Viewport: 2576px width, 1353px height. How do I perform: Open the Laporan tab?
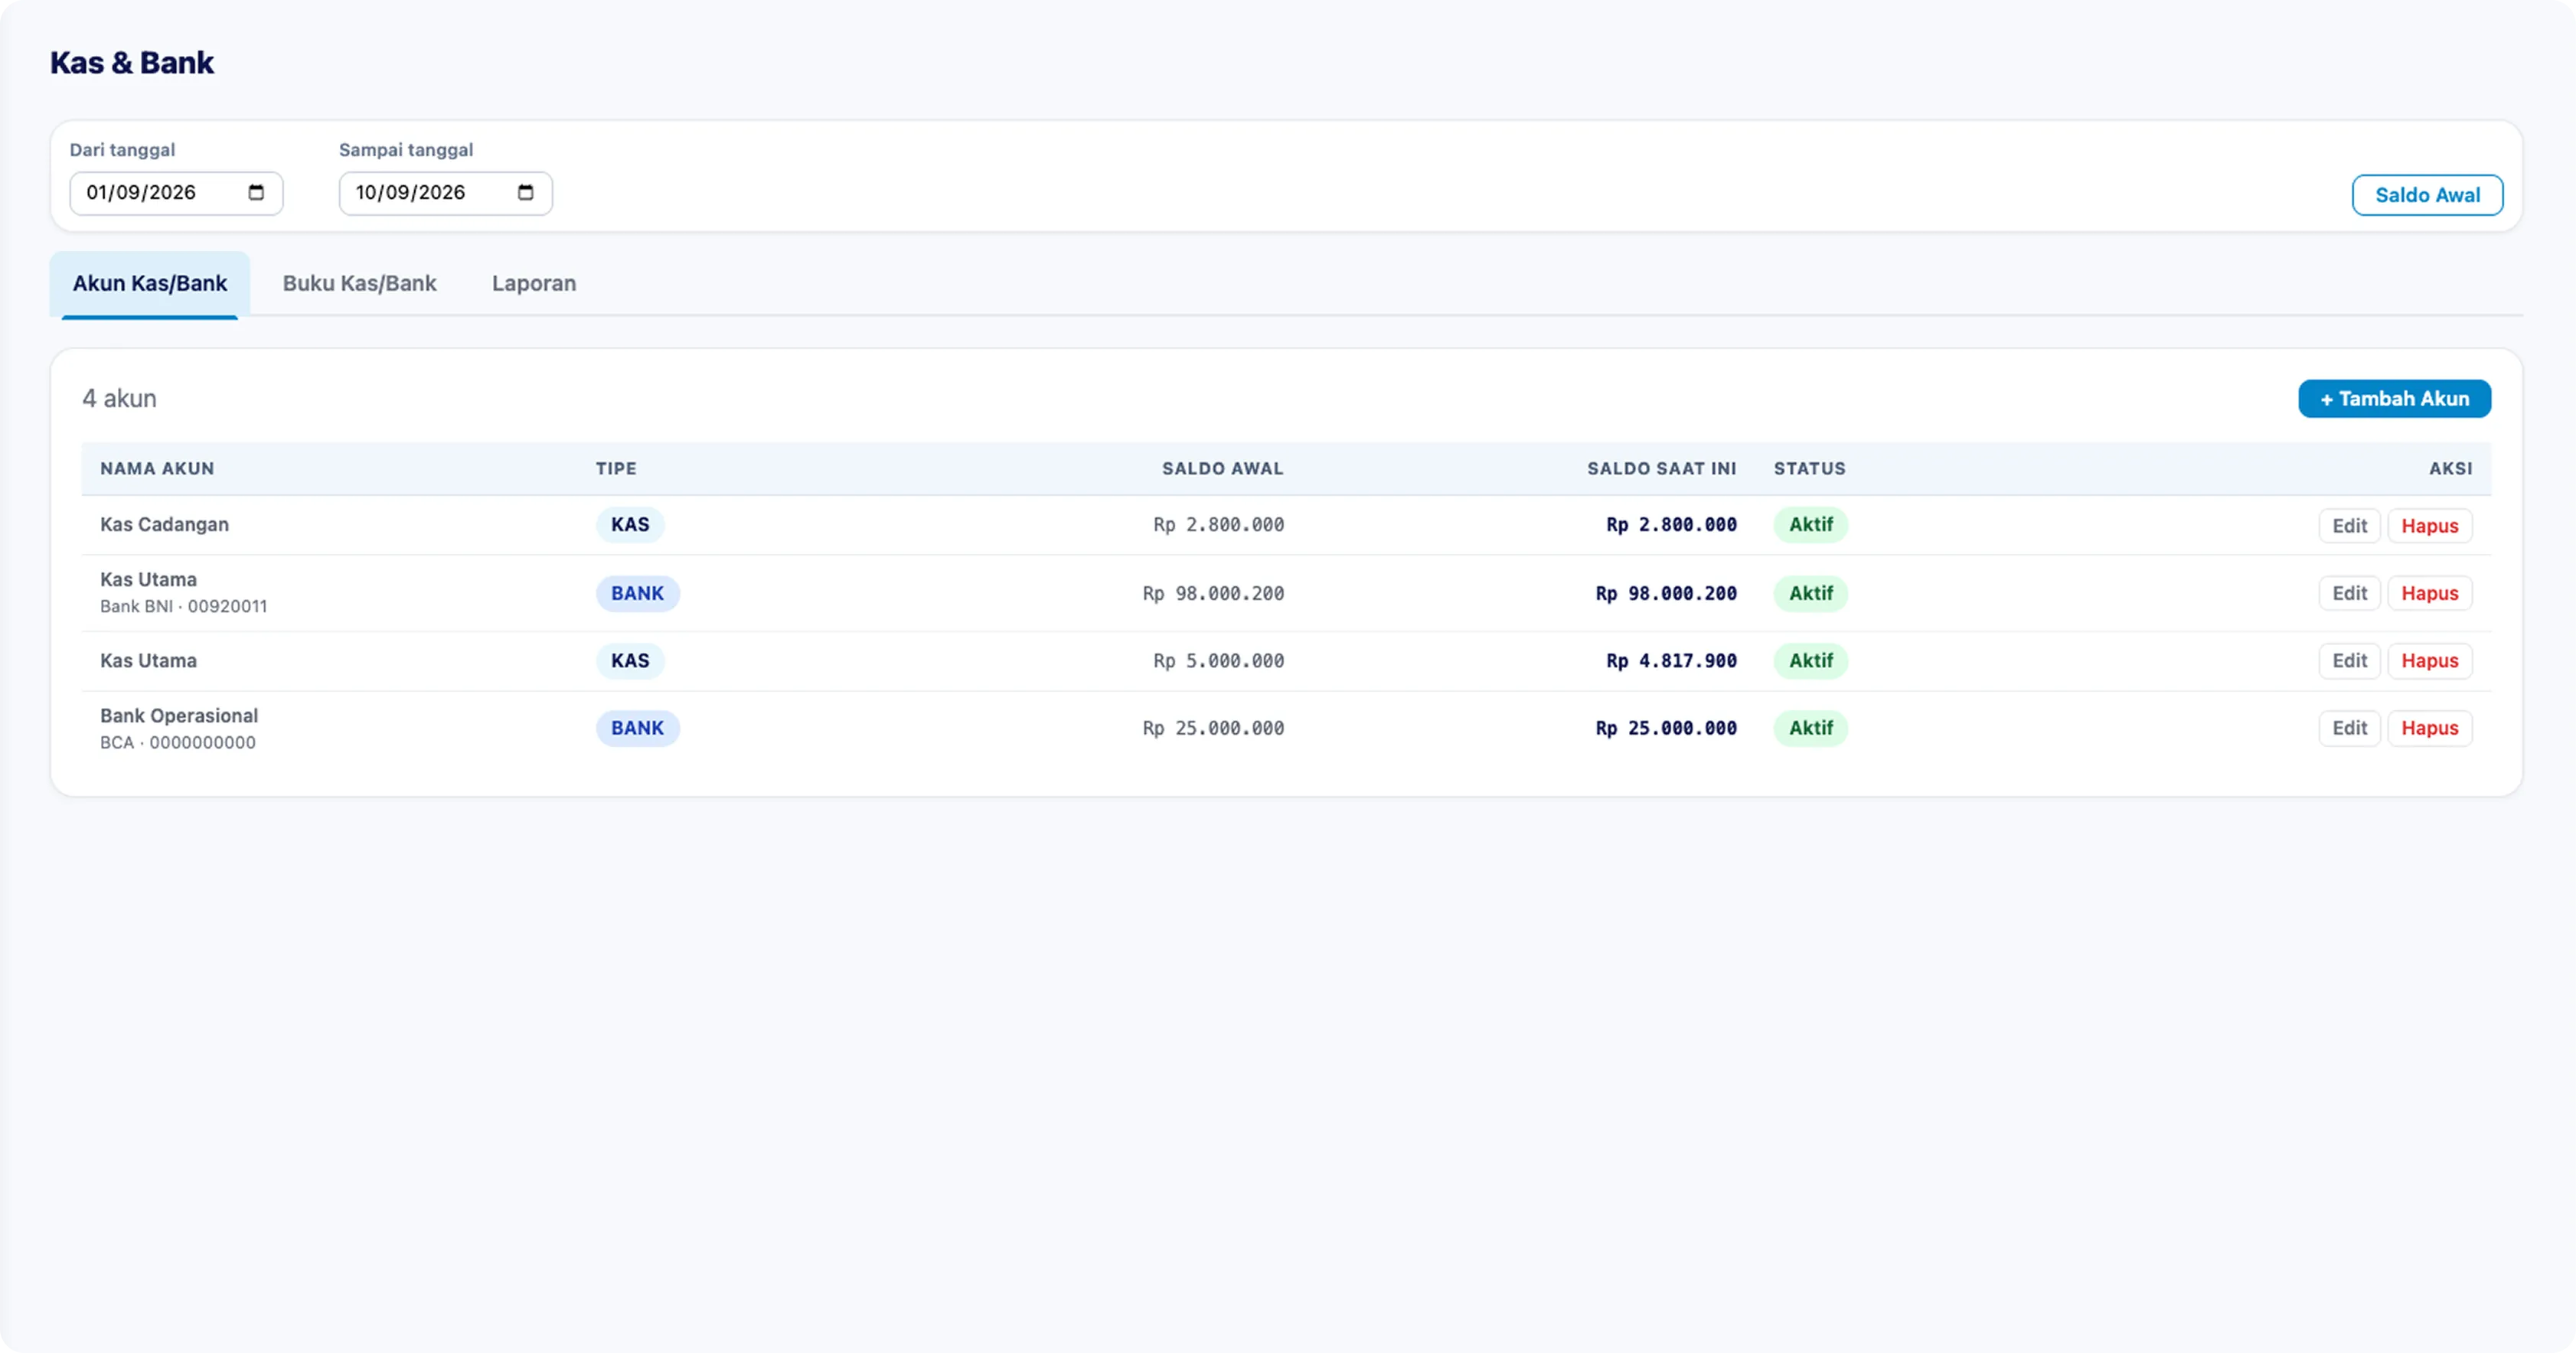(534, 284)
